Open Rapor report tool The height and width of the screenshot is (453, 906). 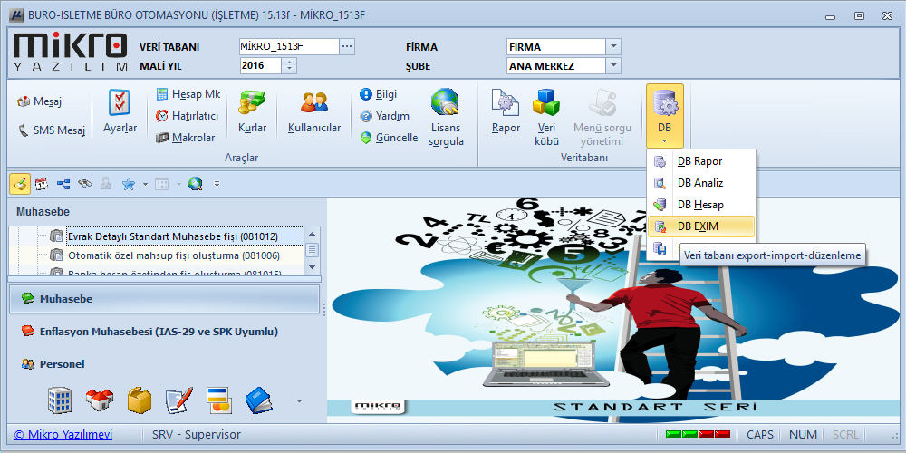[x=506, y=112]
